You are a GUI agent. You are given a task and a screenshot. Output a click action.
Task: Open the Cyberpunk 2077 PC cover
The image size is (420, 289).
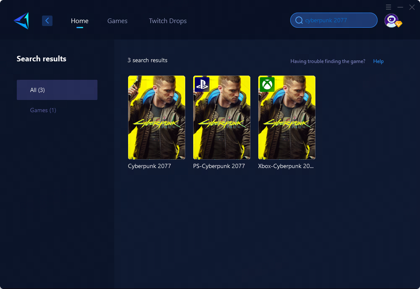click(156, 117)
